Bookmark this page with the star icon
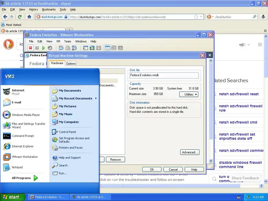The image size is (268, 201). tap(196, 17)
